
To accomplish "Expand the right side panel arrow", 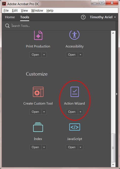I will click(x=117, y=94).
